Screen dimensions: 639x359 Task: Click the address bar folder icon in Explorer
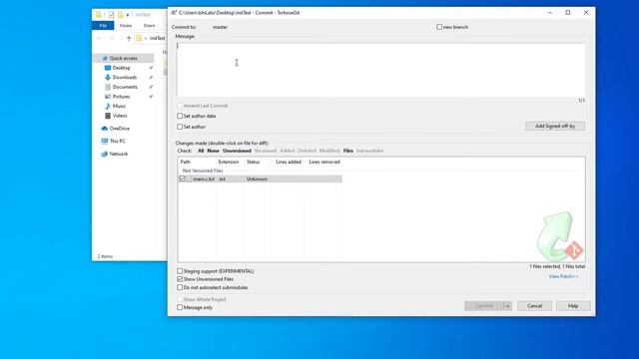click(139, 38)
